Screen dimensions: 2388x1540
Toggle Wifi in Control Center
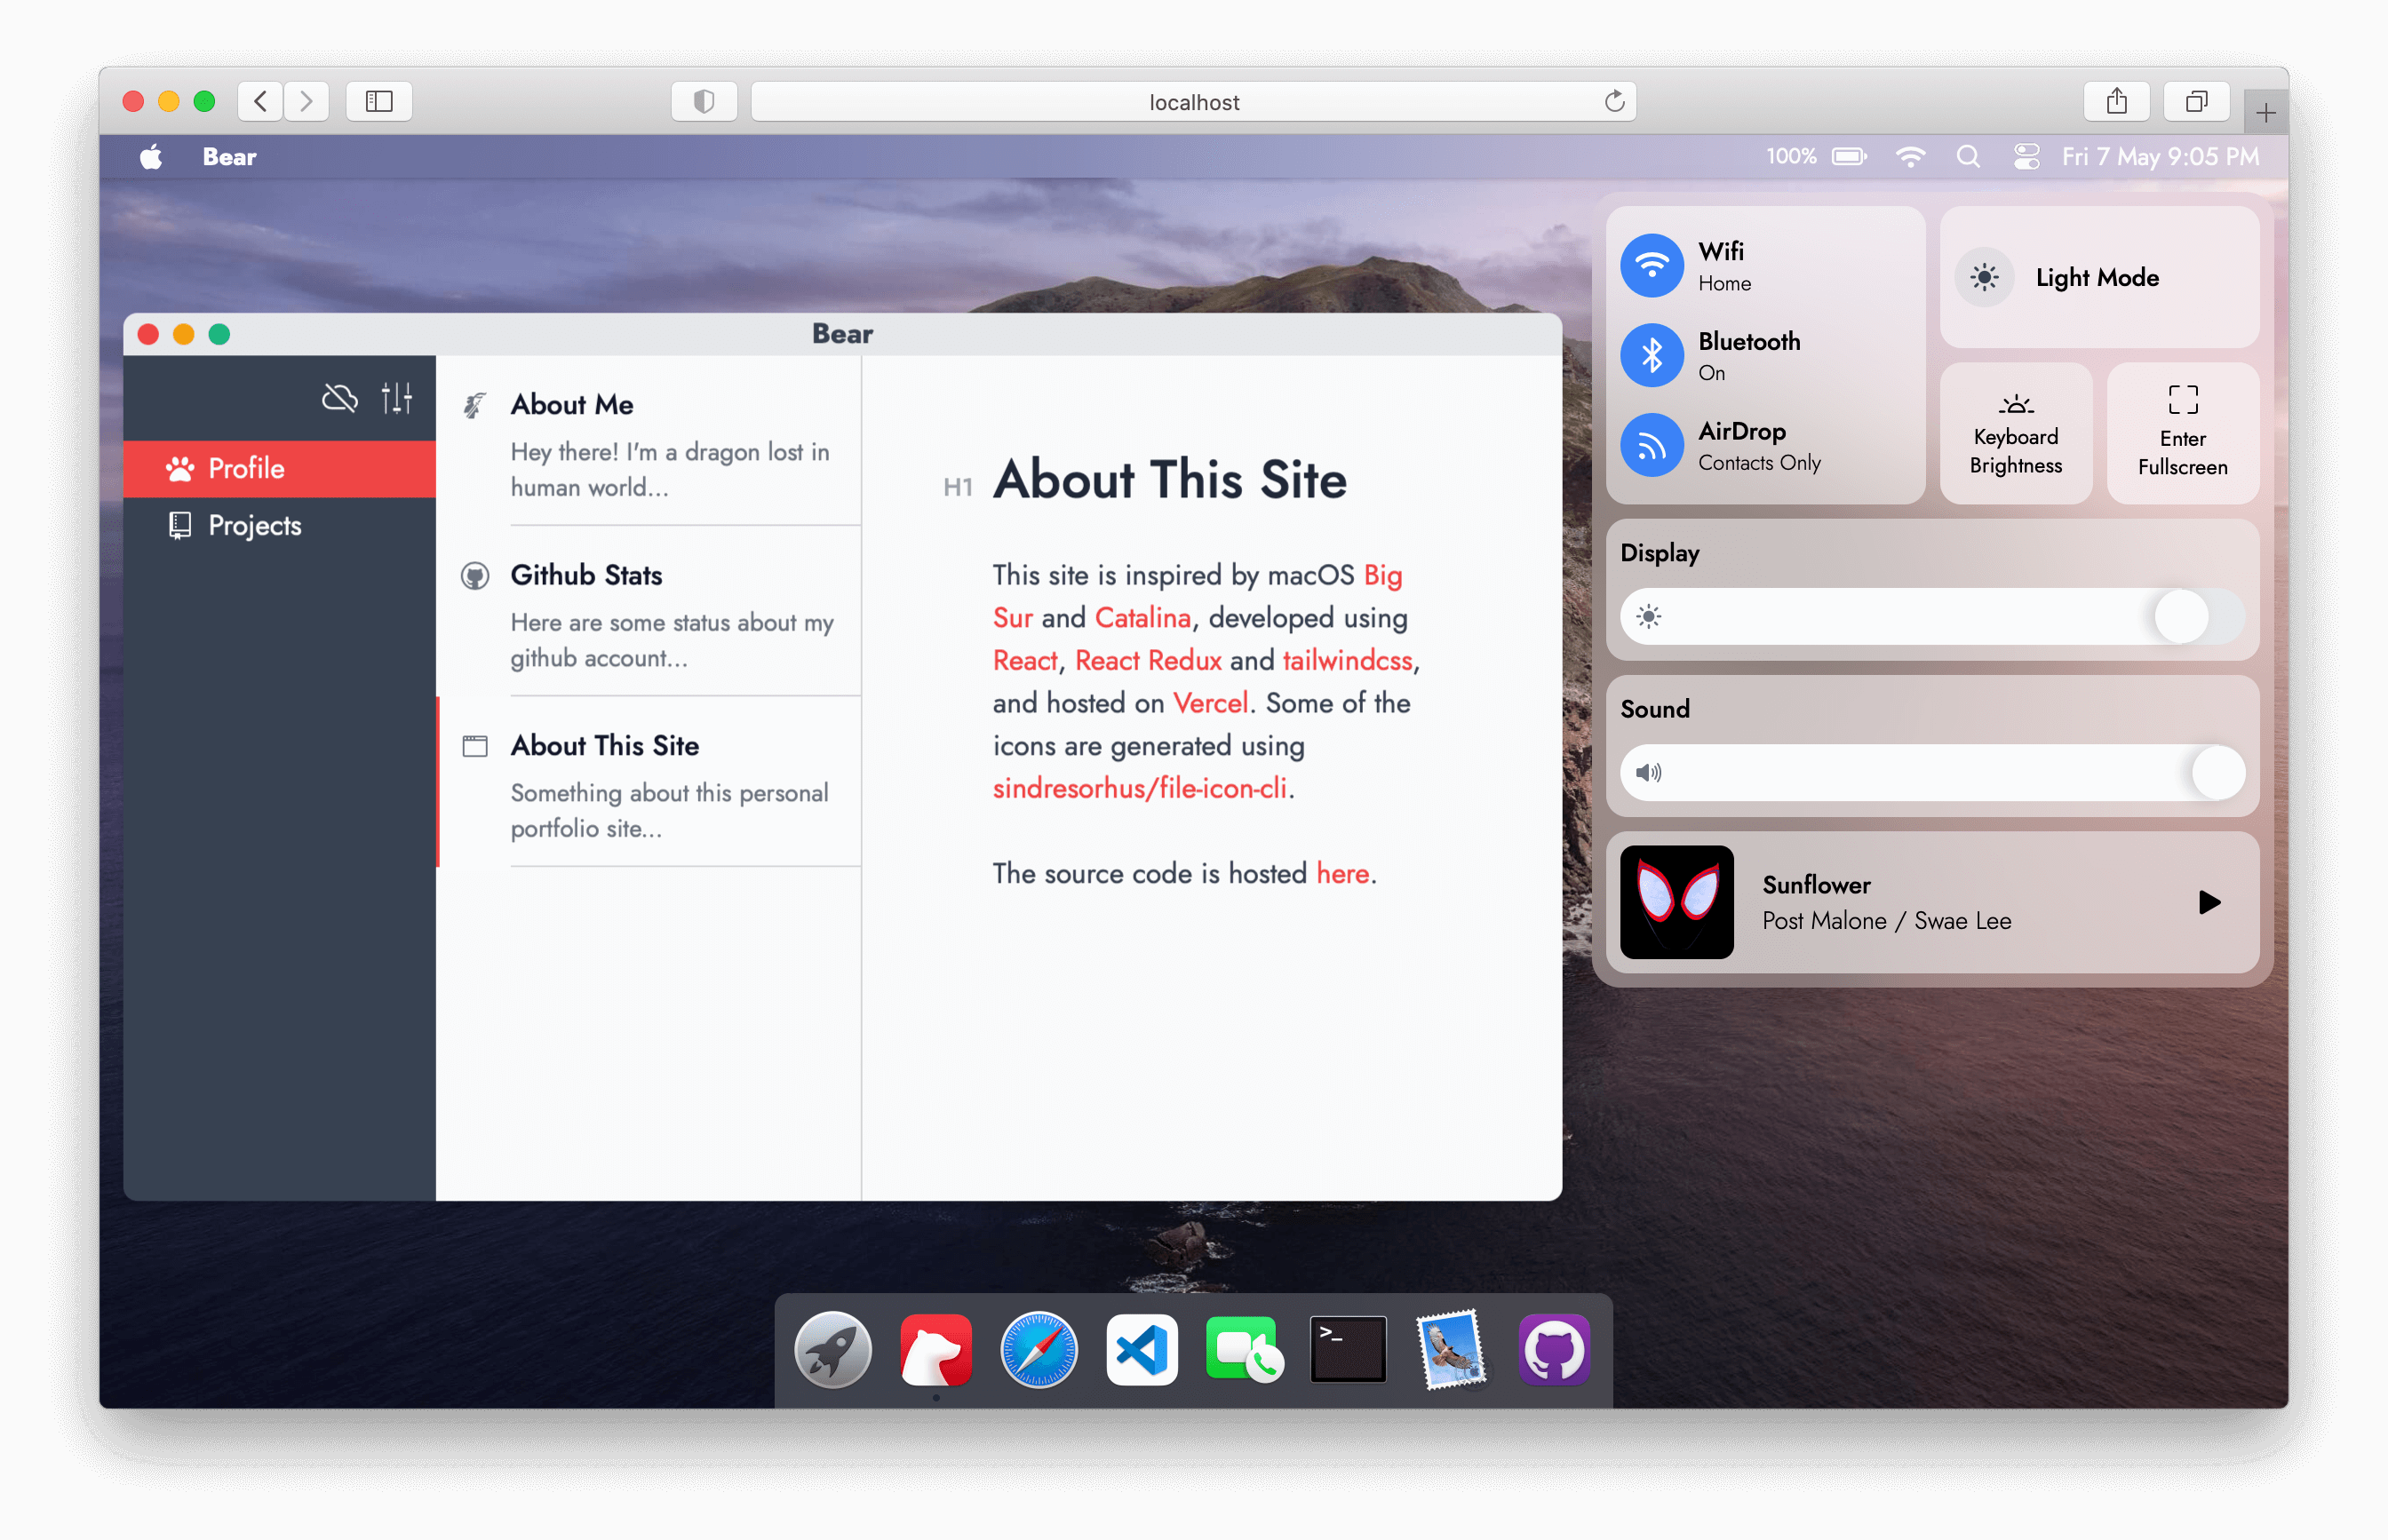(1652, 265)
